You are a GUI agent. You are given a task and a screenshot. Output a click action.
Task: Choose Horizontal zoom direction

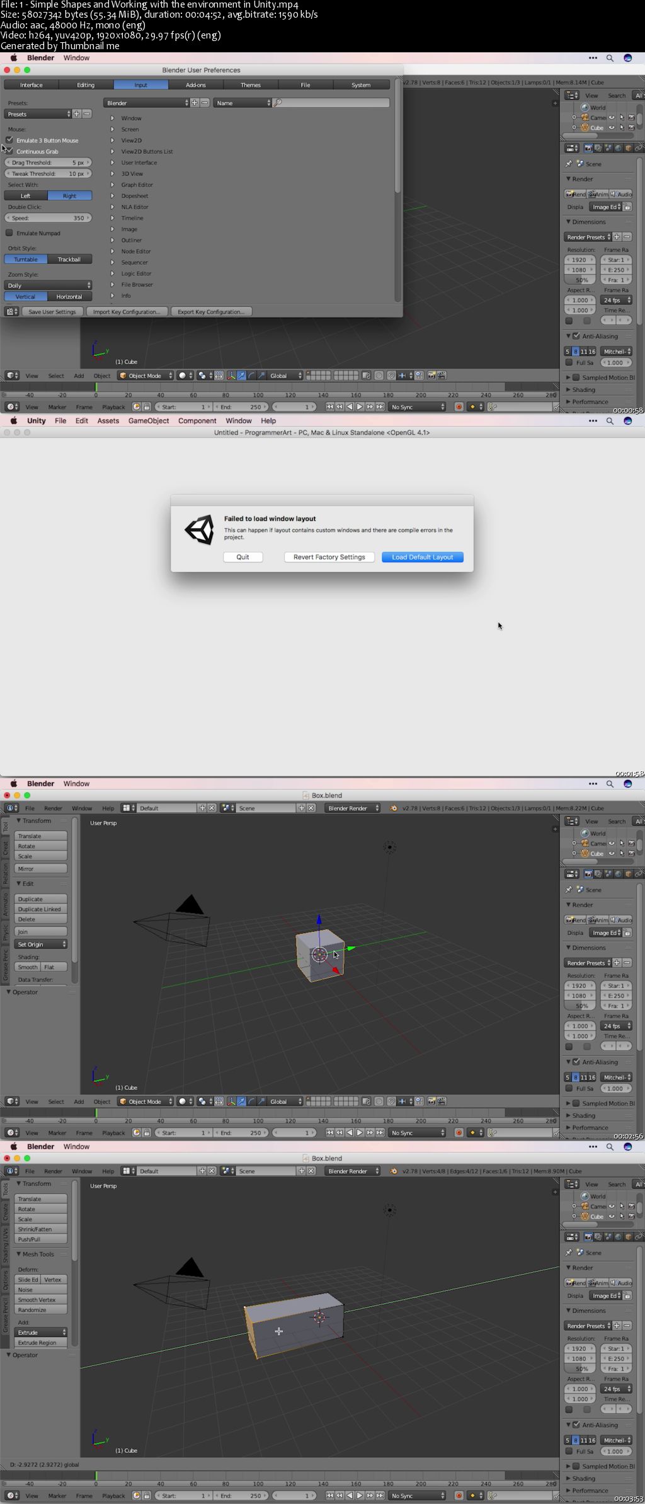pos(69,297)
